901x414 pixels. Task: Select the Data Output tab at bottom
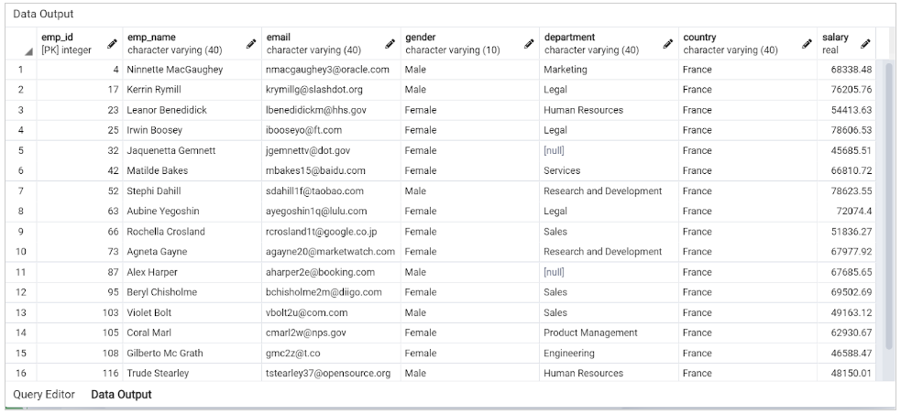click(121, 395)
